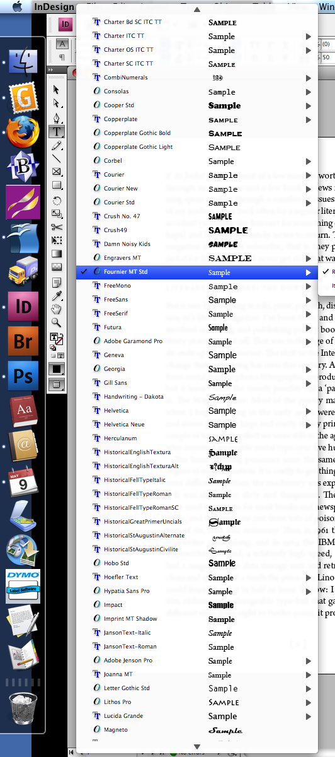335x757 pixels.
Task: Select the Selection (black arrow) tool
Action: (x=57, y=89)
